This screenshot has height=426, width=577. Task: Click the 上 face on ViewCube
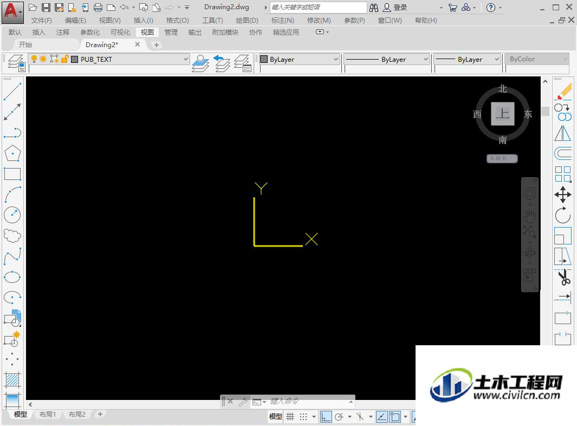503,114
